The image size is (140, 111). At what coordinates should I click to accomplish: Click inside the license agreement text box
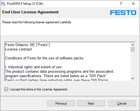click(68, 62)
